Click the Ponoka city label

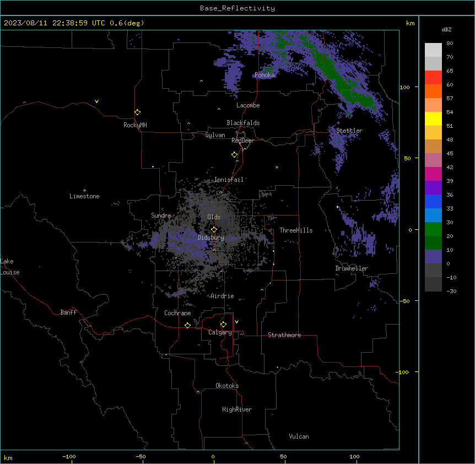coord(265,75)
